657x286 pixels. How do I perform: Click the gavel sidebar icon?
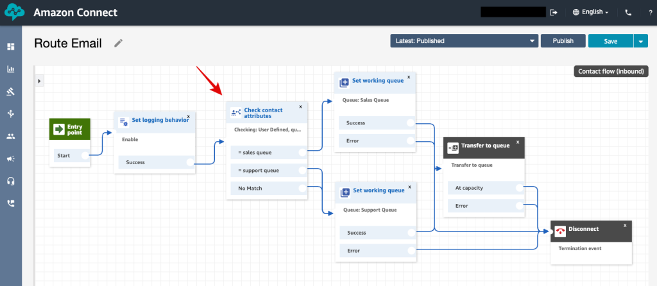11,91
